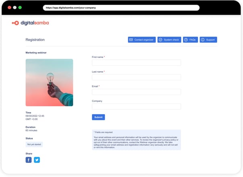Screen dimensions: 243x177
Task: Click the Digital Samba logo
Action: click(x=30, y=23)
